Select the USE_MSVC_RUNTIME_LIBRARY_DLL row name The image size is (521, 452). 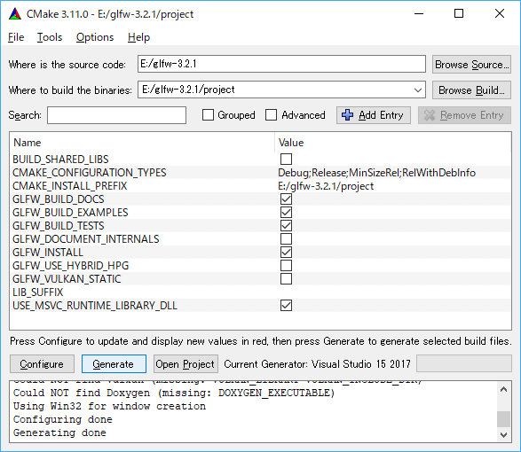pyautogui.click(x=95, y=305)
